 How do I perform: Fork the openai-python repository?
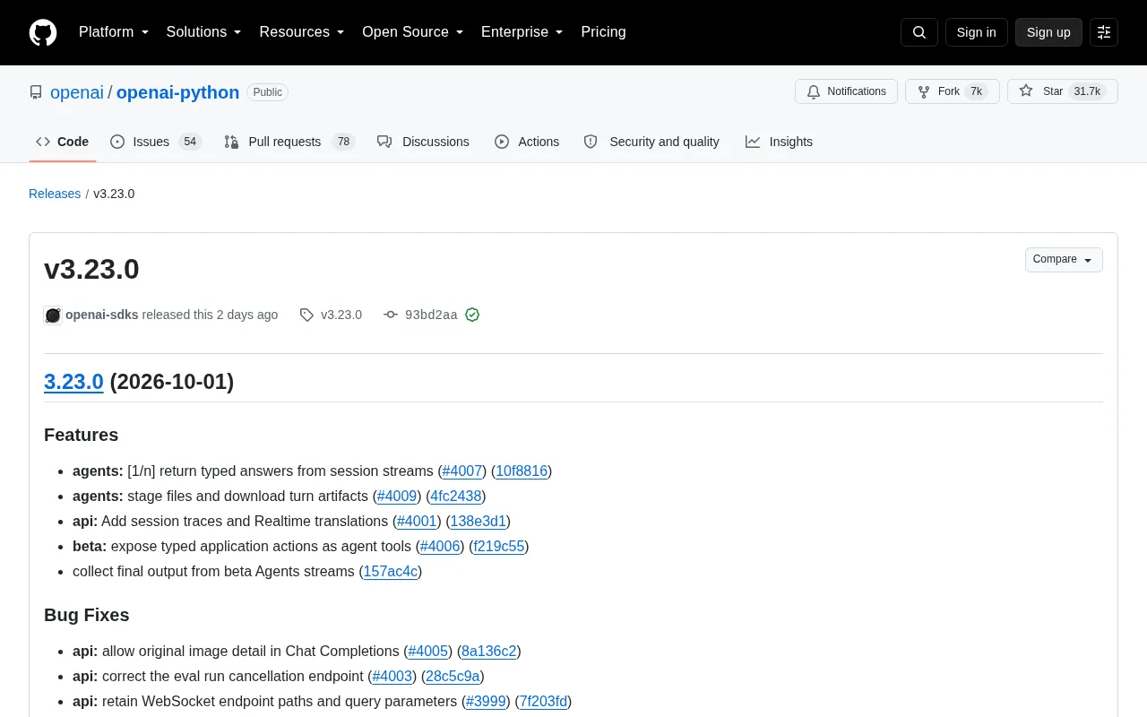pos(953,91)
